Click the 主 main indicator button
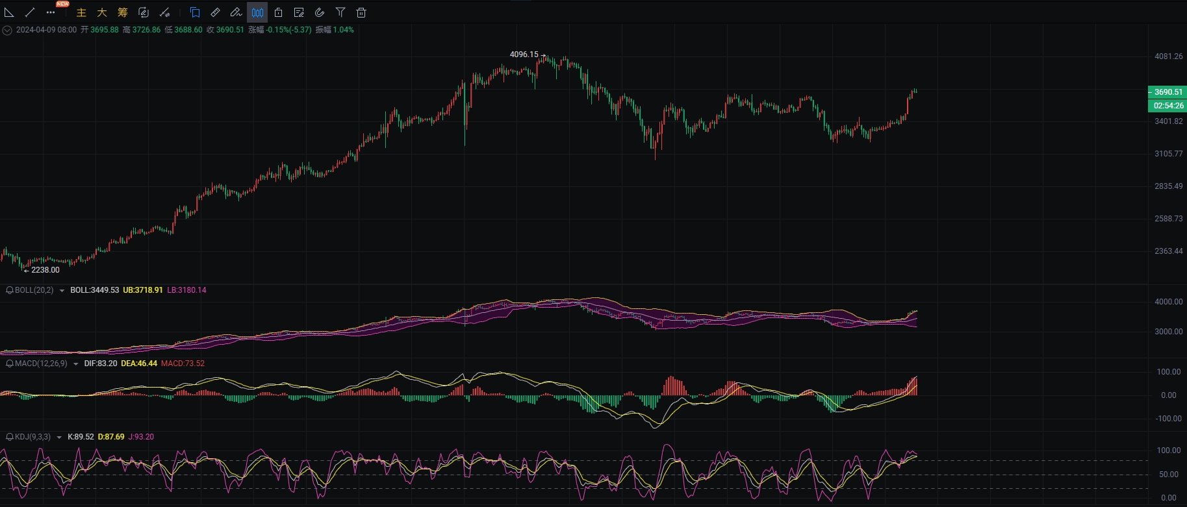Image resolution: width=1187 pixels, height=507 pixels. point(81,12)
